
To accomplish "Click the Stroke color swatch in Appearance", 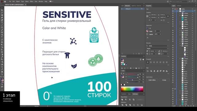I will coord(147,31).
